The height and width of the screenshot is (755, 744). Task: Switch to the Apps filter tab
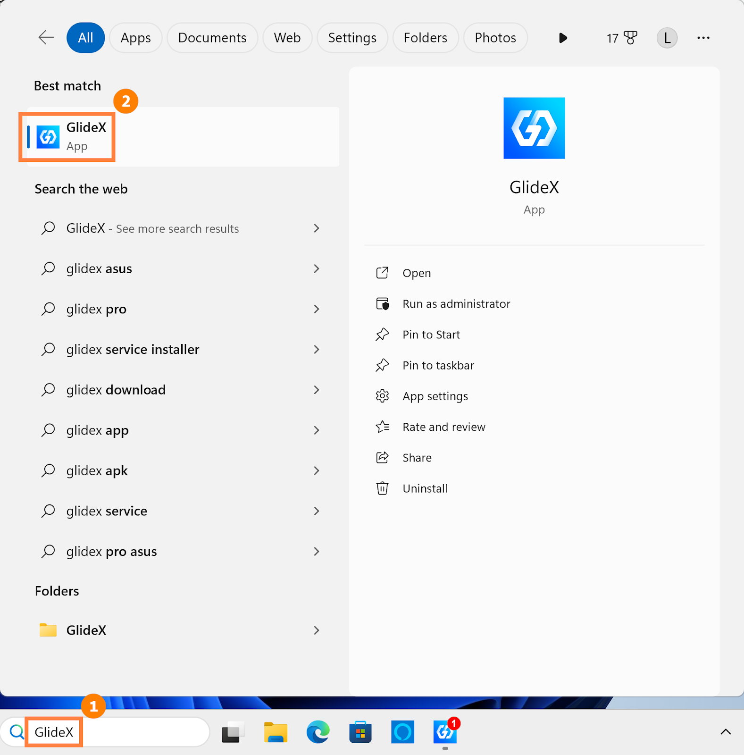pyautogui.click(x=136, y=38)
